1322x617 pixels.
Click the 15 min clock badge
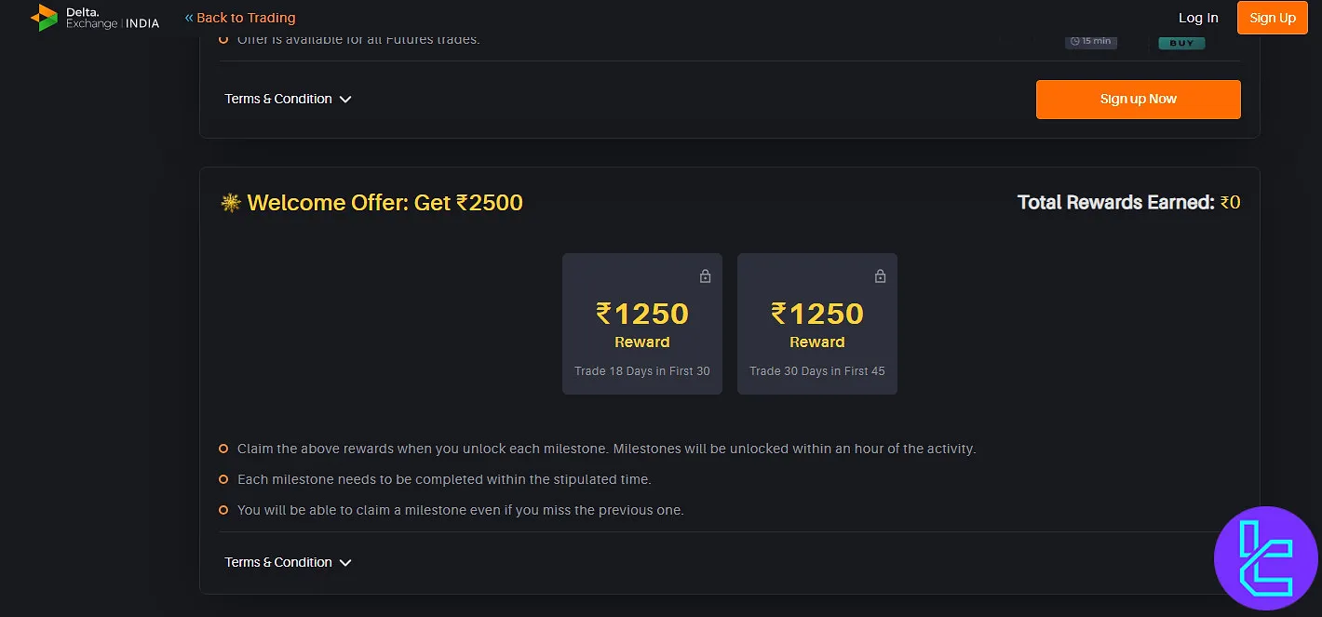(1091, 42)
